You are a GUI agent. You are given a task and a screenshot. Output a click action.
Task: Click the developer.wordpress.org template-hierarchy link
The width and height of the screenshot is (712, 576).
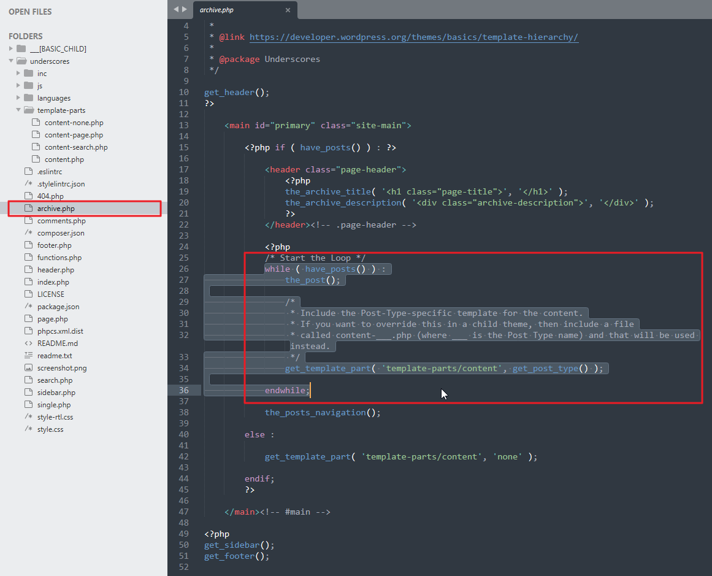tap(414, 37)
